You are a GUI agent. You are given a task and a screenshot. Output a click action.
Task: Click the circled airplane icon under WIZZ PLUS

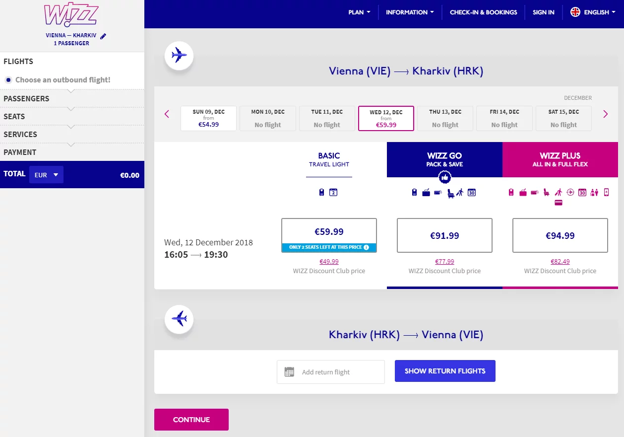coord(570,192)
